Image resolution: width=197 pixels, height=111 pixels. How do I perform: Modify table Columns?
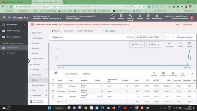pos(163,74)
